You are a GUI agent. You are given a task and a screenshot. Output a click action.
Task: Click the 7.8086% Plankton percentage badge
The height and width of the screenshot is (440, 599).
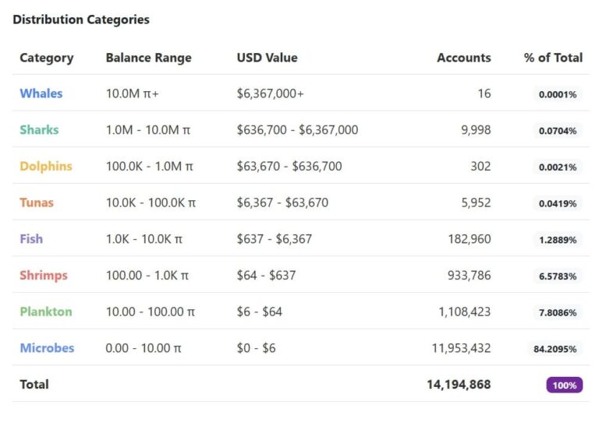click(558, 312)
